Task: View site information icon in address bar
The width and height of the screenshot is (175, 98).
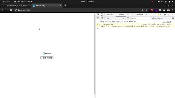Action: [x=16, y=10]
